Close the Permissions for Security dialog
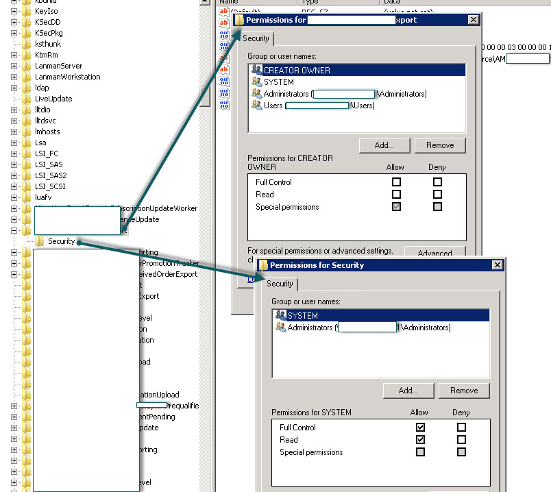This screenshot has width=551, height=492. pyautogui.click(x=498, y=265)
